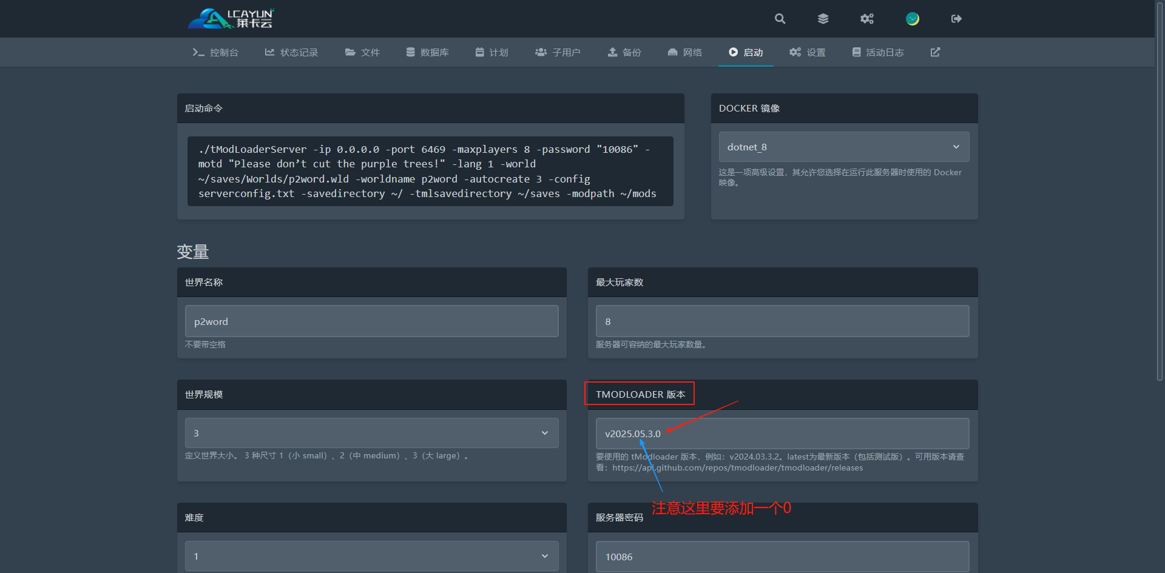Click the chart icon beside 状态记录

coord(269,52)
